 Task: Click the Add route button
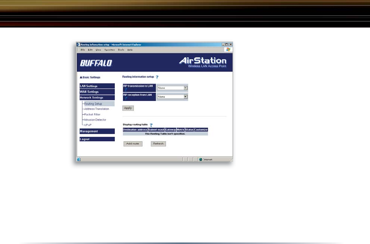click(x=133, y=144)
